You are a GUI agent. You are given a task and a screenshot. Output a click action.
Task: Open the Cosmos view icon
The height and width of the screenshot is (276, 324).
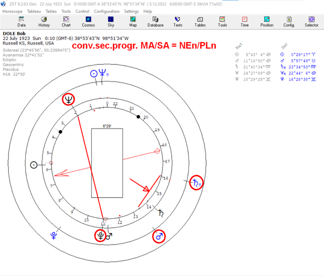(88, 22)
